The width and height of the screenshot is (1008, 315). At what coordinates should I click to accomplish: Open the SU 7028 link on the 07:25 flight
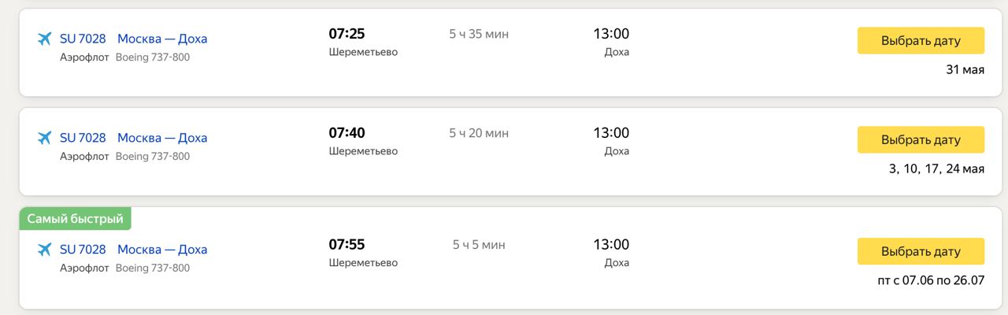pyautogui.click(x=83, y=39)
